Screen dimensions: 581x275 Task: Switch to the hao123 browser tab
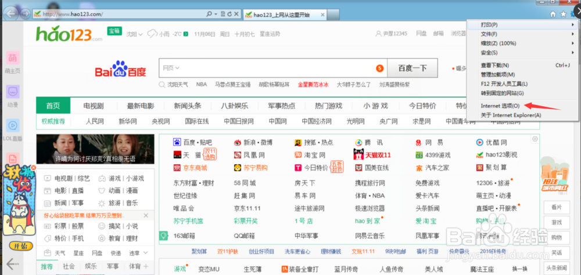(x=285, y=15)
